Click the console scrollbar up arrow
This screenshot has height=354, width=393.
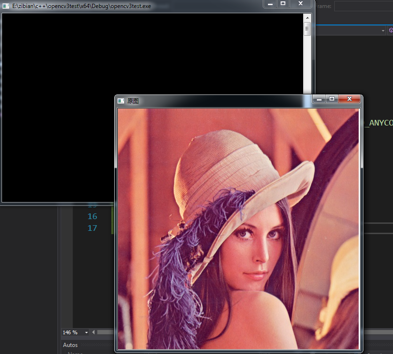coord(307,17)
